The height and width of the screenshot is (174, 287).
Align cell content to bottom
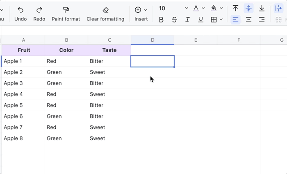tap(262, 9)
